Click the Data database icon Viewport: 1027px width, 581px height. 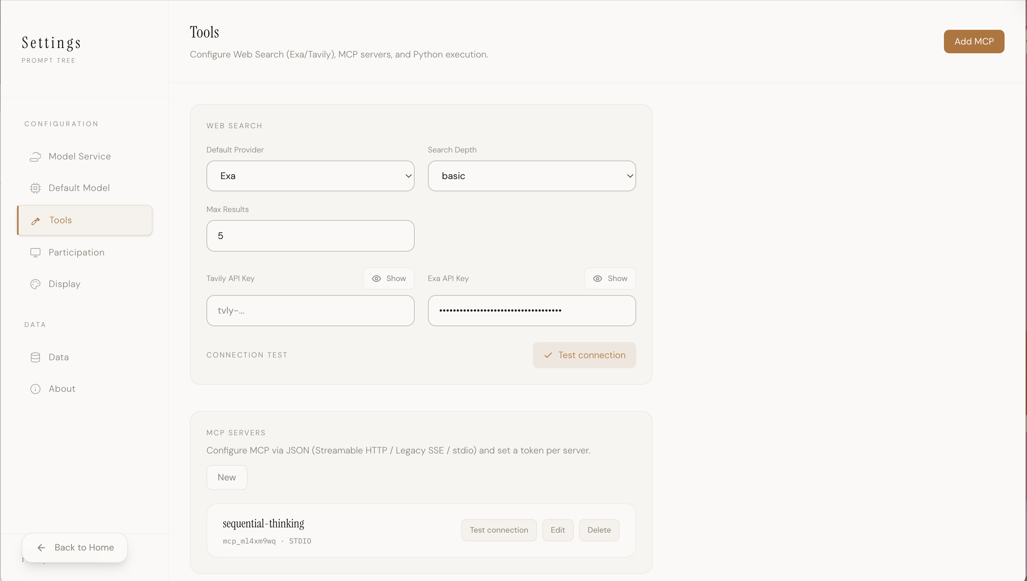(35, 357)
